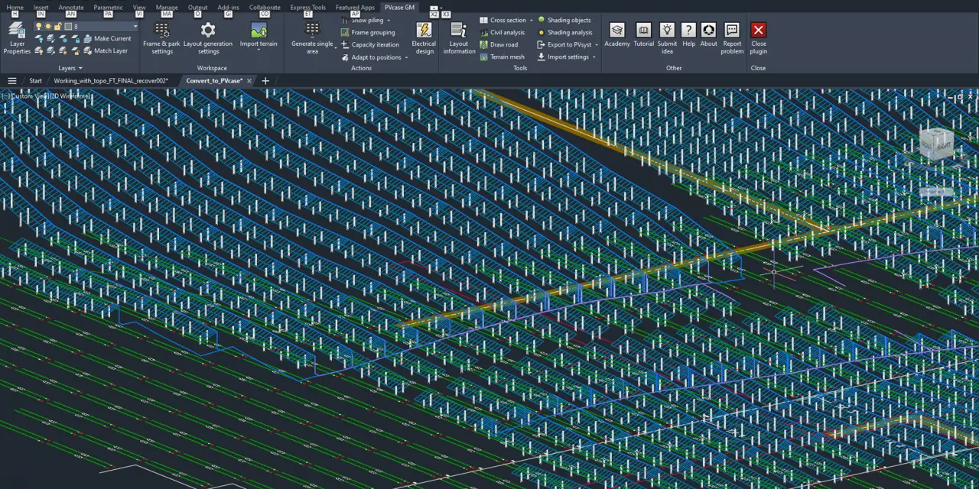Viewport: 979px width, 489px height.
Task: Activate the Draw road tool
Action: [499, 45]
